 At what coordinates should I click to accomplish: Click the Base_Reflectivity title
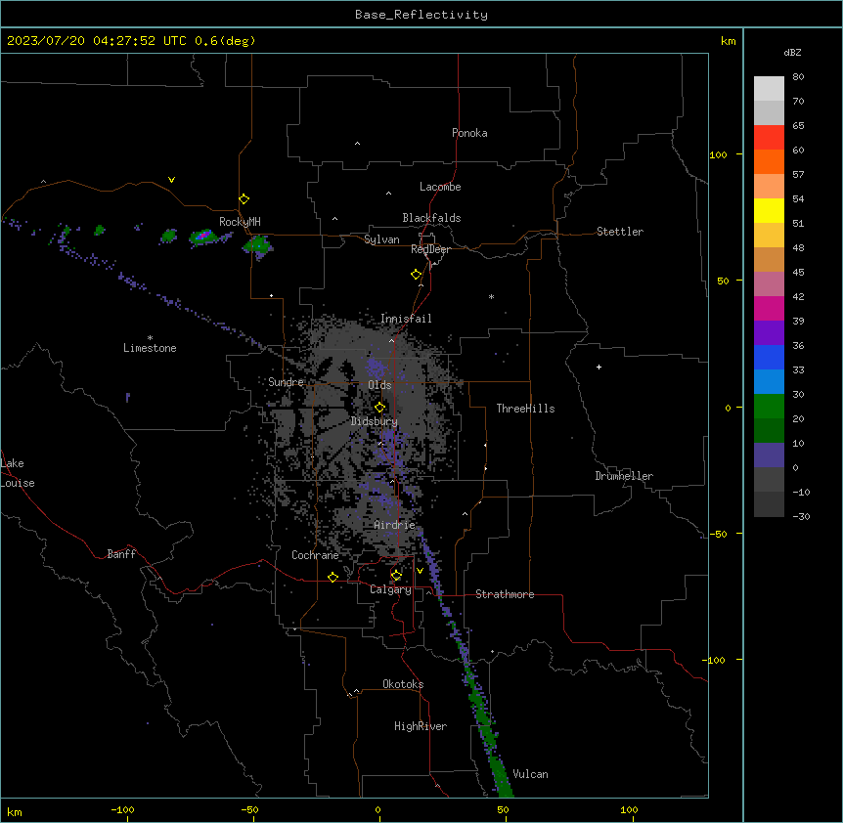point(421,15)
